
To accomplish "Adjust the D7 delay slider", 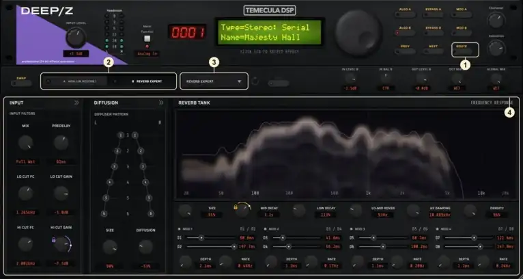I will [x=469, y=238].
